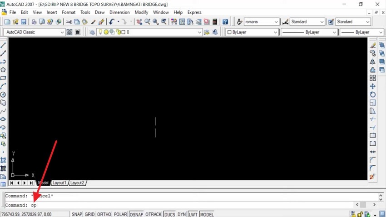Select the Revision Cloud tool
The image size is (386, 217).
3,103
